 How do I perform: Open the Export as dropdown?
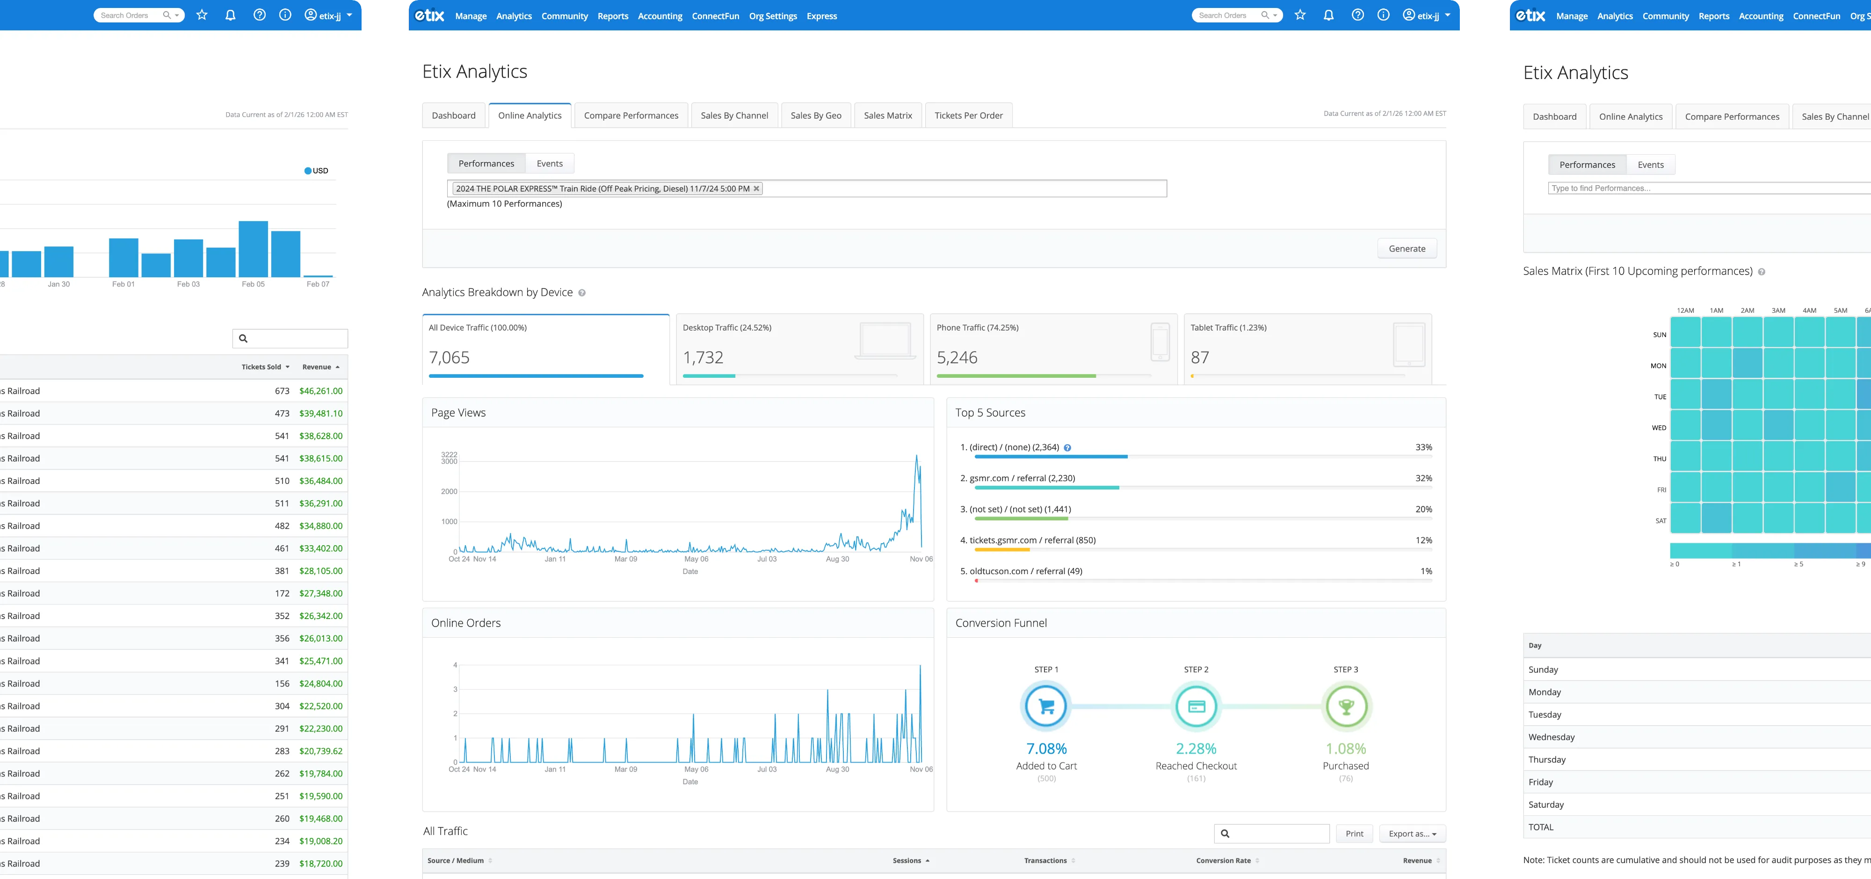(1411, 833)
